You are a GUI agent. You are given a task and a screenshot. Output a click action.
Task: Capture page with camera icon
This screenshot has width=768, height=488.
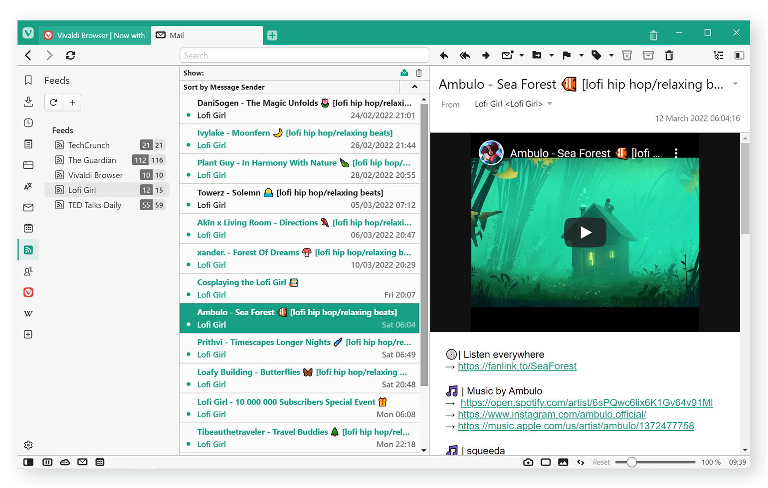pos(528,462)
